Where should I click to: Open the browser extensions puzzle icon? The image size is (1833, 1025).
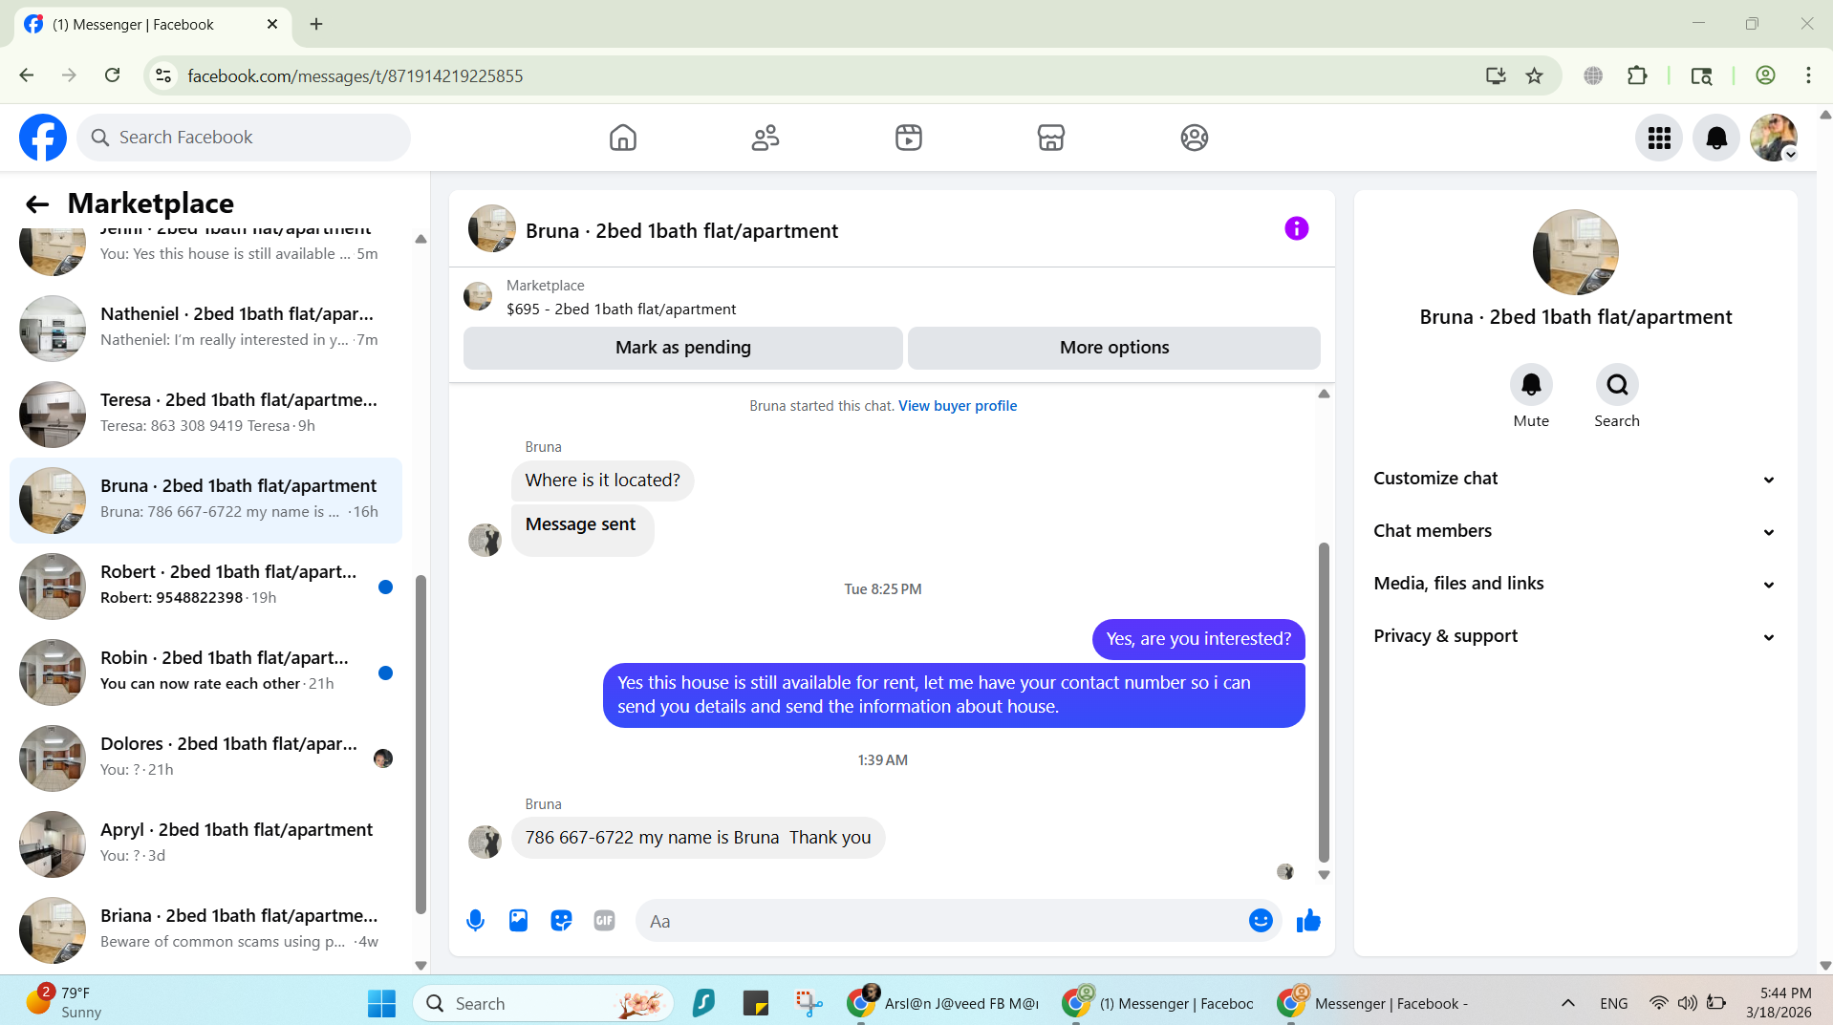click(x=1637, y=75)
